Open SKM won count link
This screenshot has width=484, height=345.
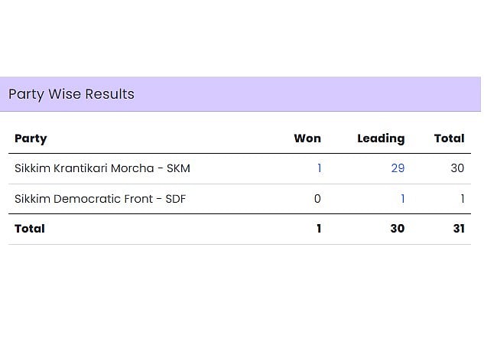(319, 168)
